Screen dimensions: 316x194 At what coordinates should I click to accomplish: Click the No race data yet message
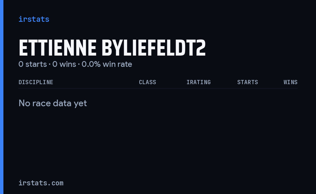(x=53, y=103)
